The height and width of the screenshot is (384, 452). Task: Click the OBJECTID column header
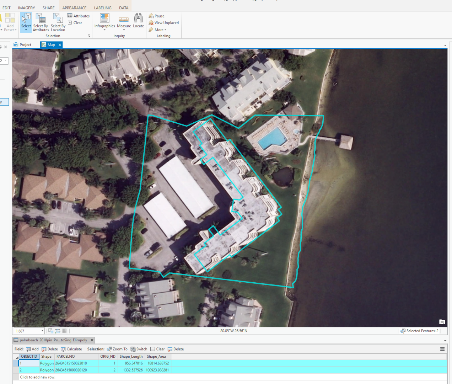pyautogui.click(x=29, y=357)
